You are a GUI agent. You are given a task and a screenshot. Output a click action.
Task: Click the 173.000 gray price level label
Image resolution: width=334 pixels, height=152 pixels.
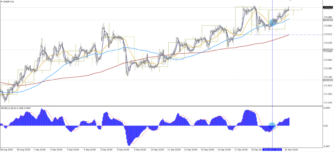point(327,50)
